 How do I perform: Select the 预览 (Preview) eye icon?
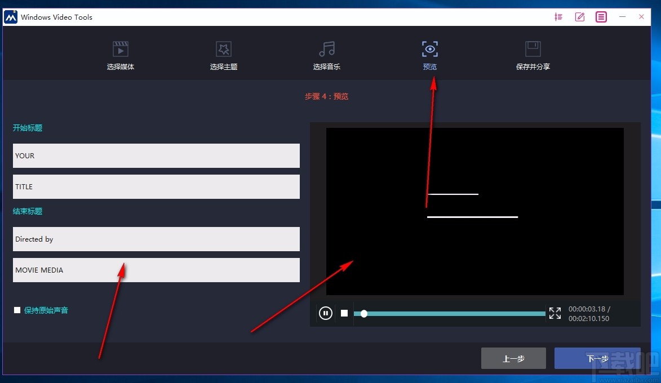point(429,49)
